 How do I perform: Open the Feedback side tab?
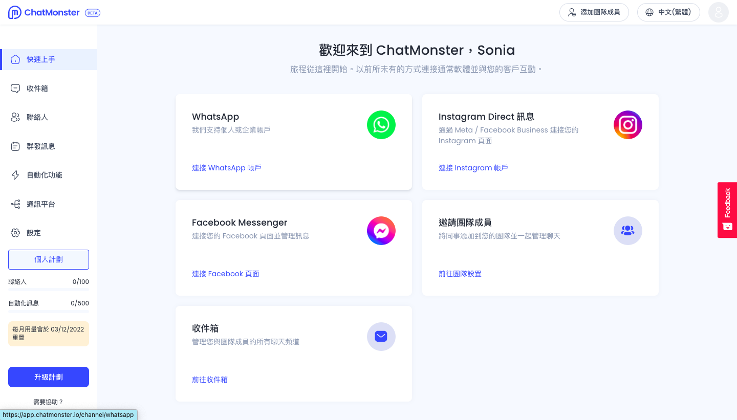727,210
